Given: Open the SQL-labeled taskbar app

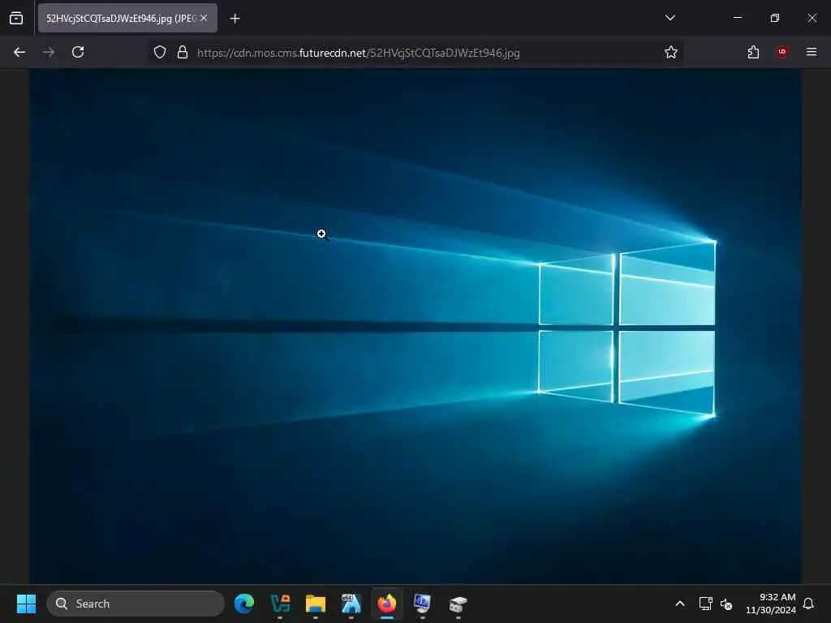Looking at the screenshot, I should pyautogui.click(x=351, y=604).
